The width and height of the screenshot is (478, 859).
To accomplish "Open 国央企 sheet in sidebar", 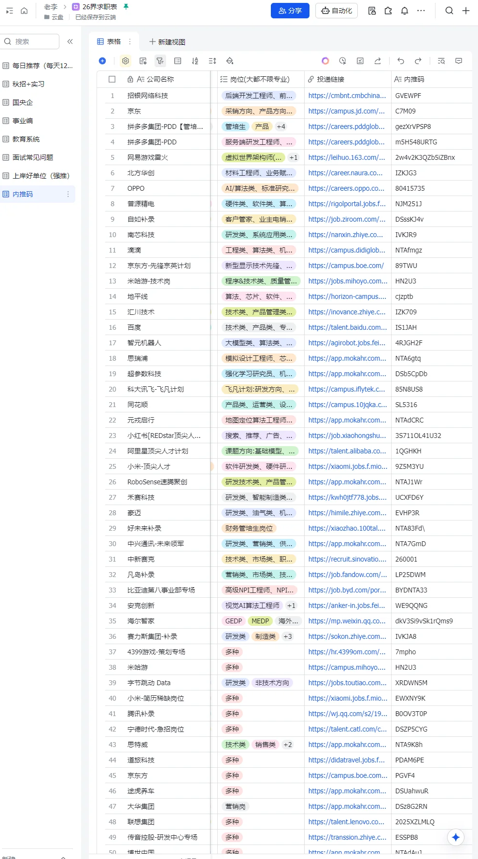I will (38, 102).
